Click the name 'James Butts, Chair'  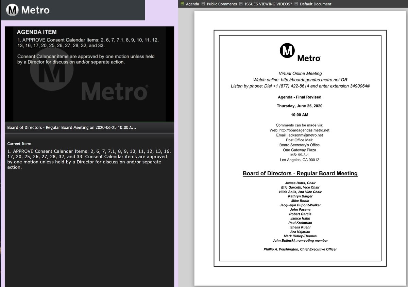300,183
